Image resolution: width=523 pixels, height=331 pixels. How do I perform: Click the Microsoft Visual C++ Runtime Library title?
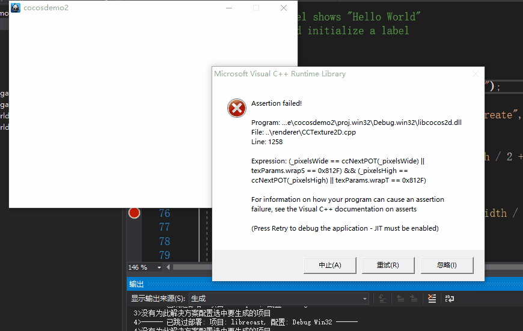pos(280,74)
